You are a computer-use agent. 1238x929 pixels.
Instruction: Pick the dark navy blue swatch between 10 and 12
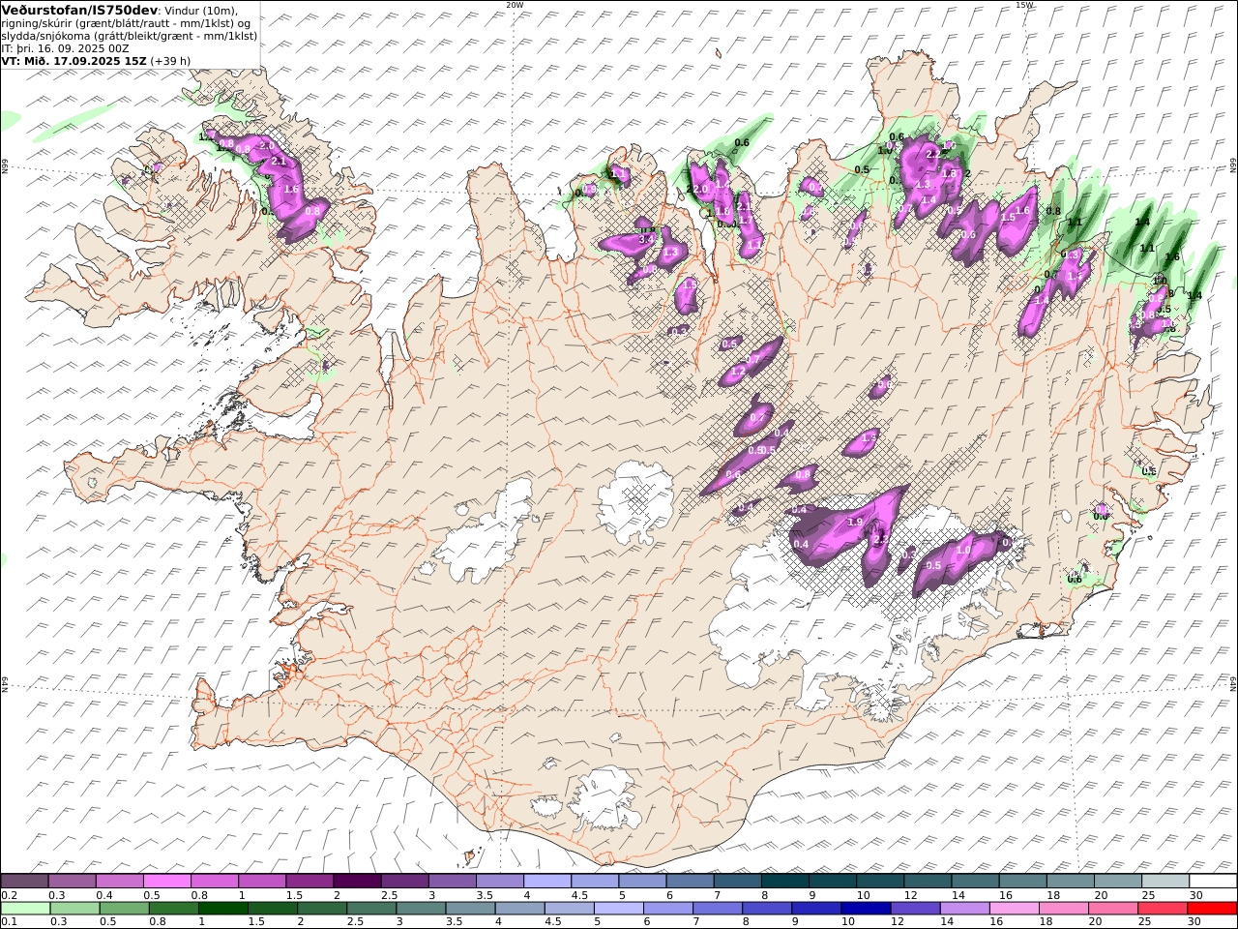(x=865, y=909)
